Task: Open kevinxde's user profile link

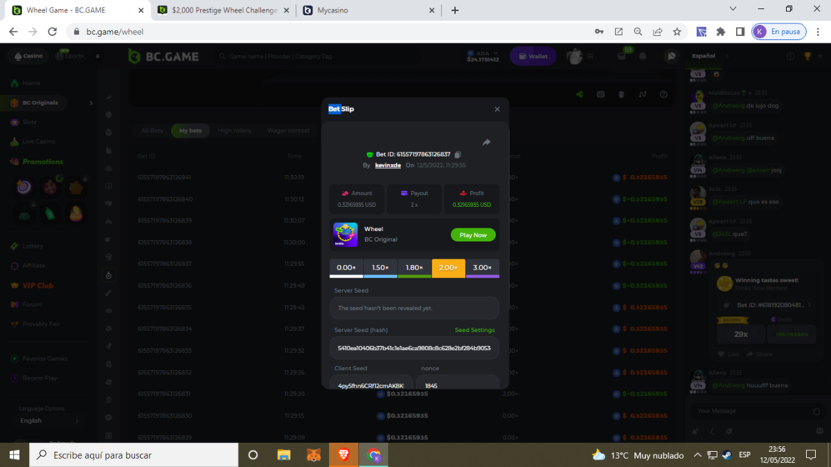Action: pos(388,165)
